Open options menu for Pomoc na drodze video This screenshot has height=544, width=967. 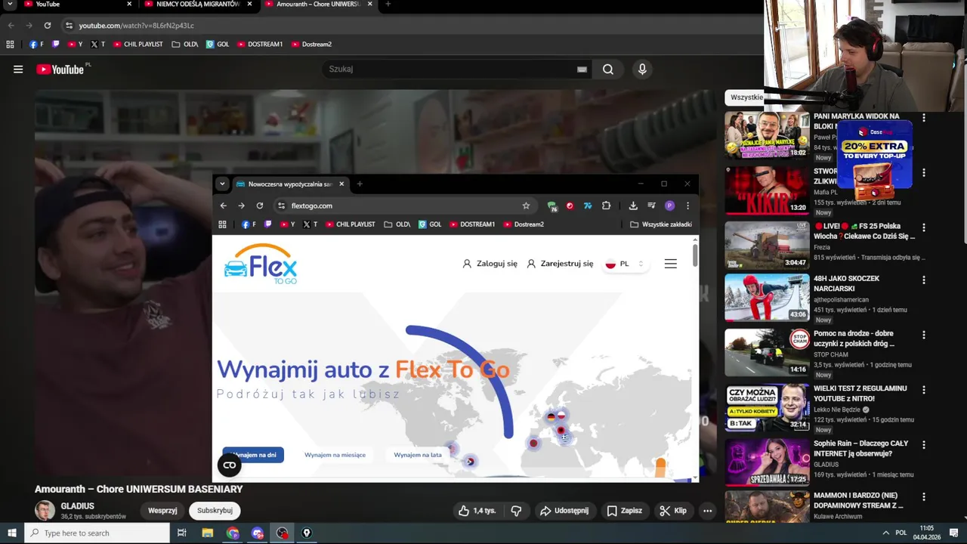click(x=923, y=335)
